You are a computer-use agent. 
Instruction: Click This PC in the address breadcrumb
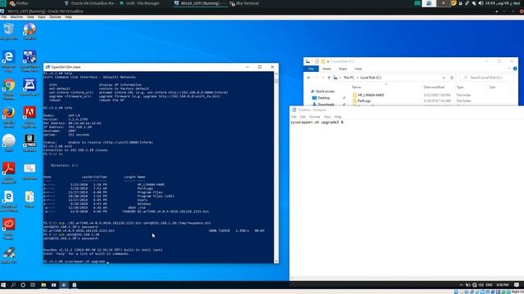point(349,78)
